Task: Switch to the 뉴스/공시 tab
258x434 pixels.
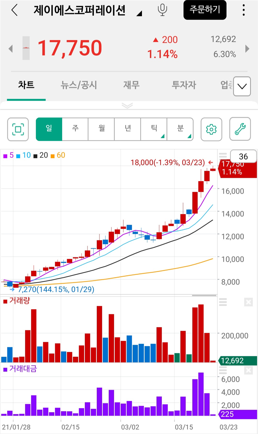Action: click(x=79, y=85)
